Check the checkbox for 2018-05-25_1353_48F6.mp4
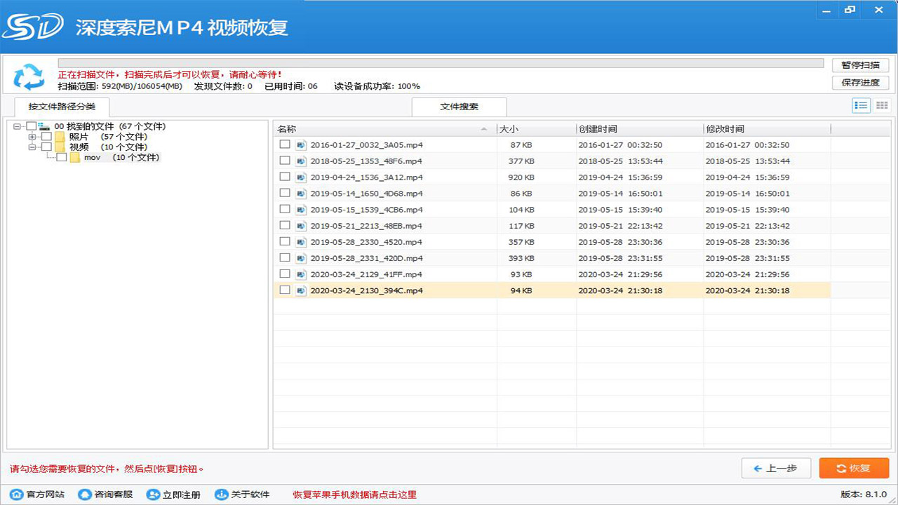898x505 pixels. click(285, 161)
